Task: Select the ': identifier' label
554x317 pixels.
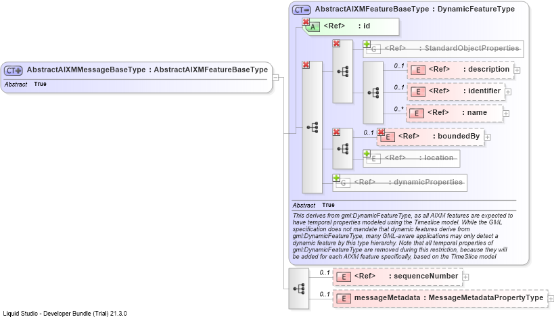Action: click(482, 91)
